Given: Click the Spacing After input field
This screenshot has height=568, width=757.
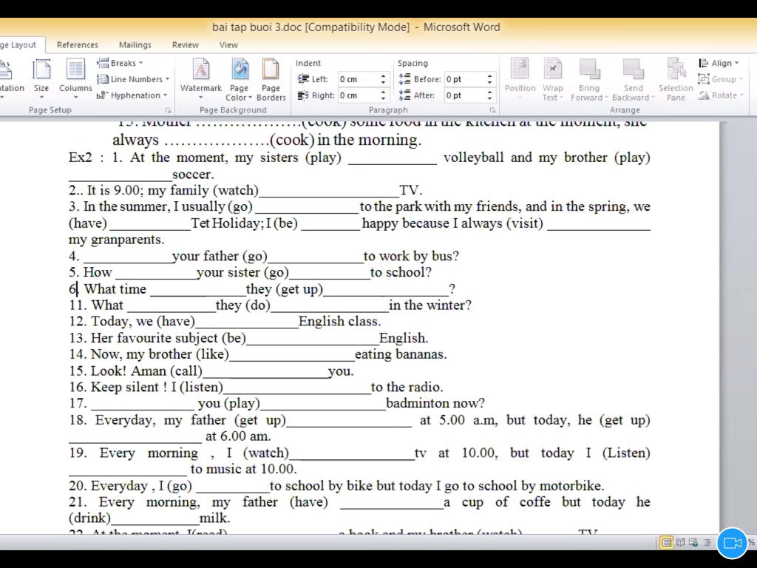Looking at the screenshot, I should tap(464, 95).
